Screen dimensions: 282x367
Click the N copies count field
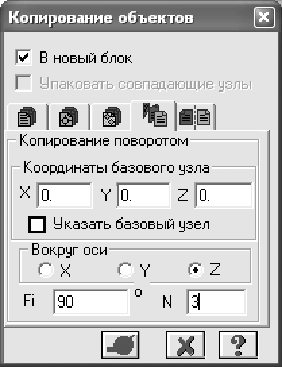tap(217, 302)
